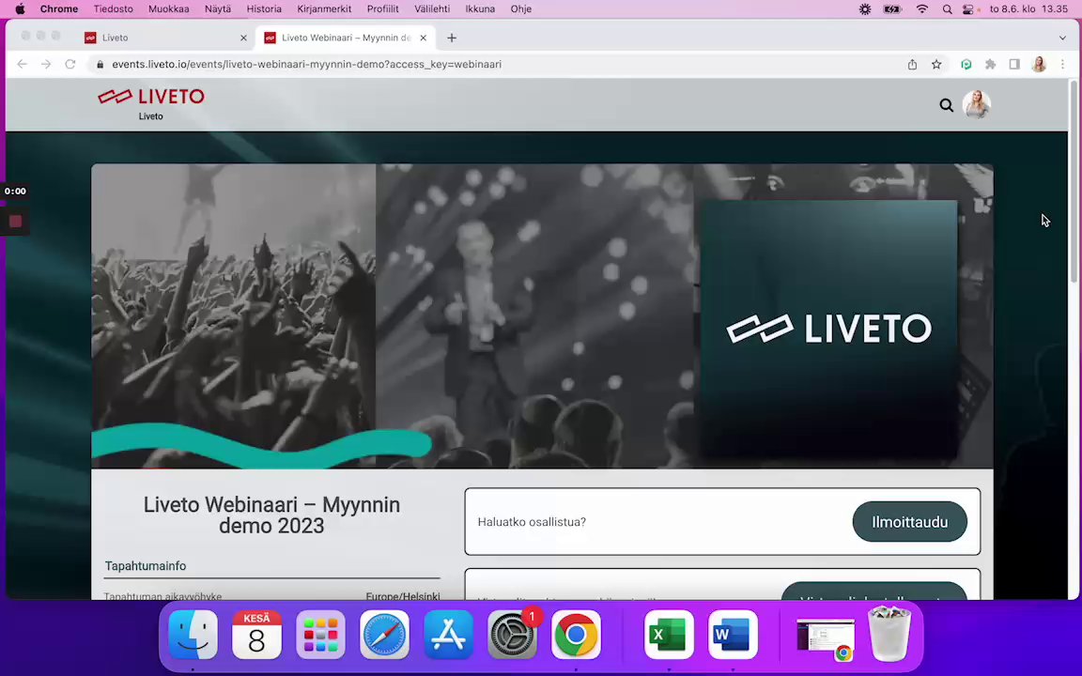Open App Store from the Dock
This screenshot has height=676, width=1082.
pos(449,635)
